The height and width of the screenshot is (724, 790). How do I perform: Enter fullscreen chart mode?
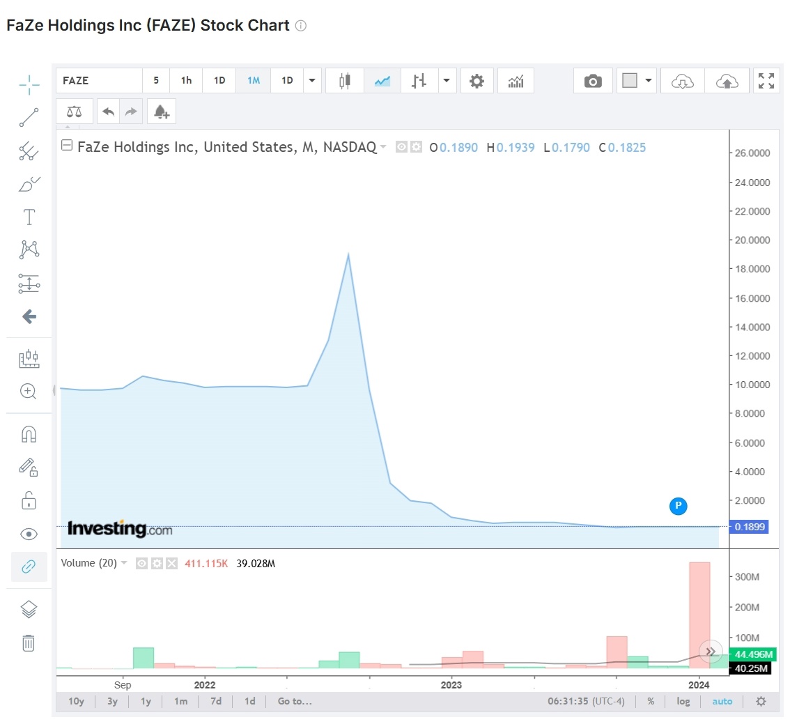(766, 81)
